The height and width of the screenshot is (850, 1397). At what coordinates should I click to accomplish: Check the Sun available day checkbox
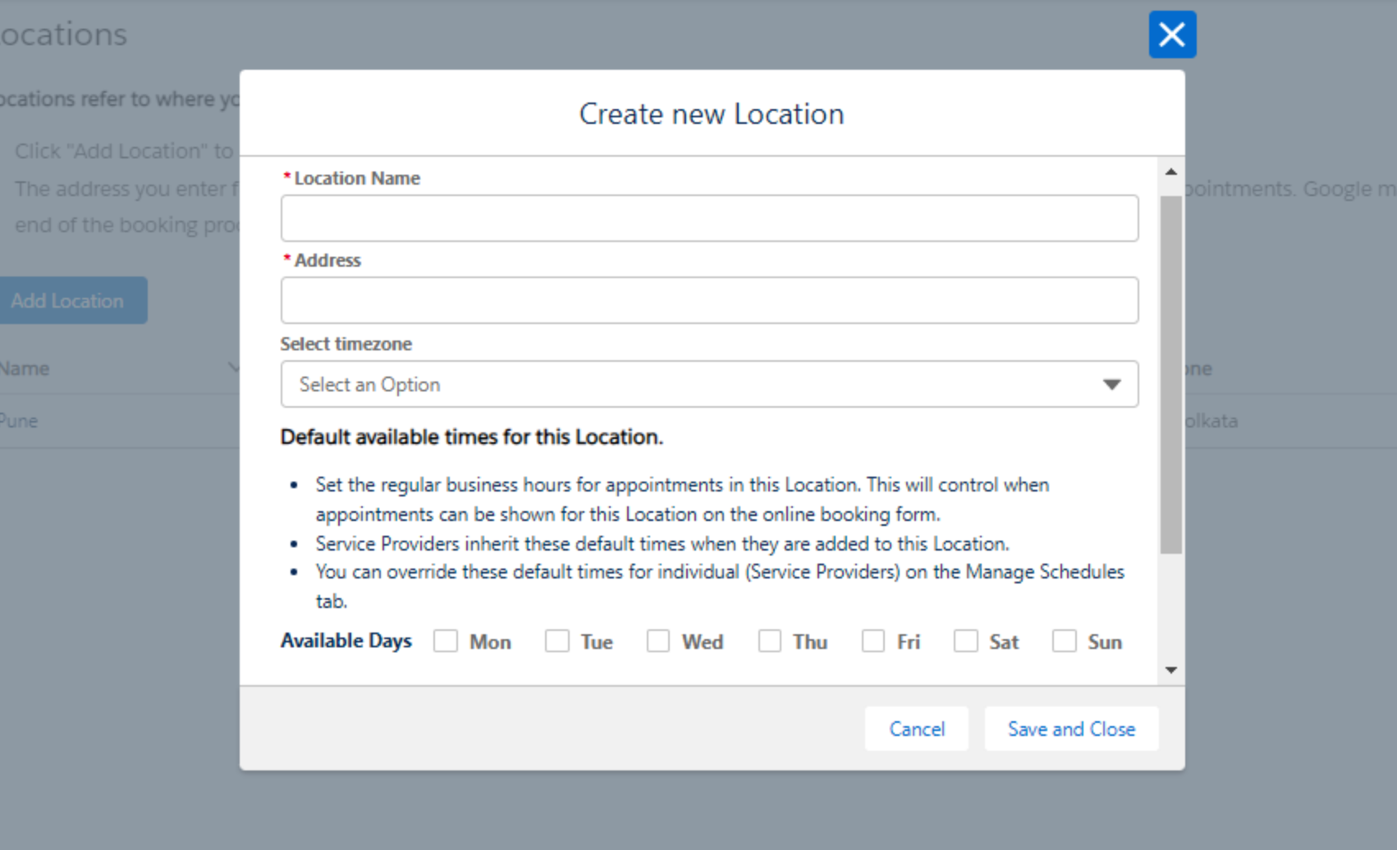point(1065,641)
